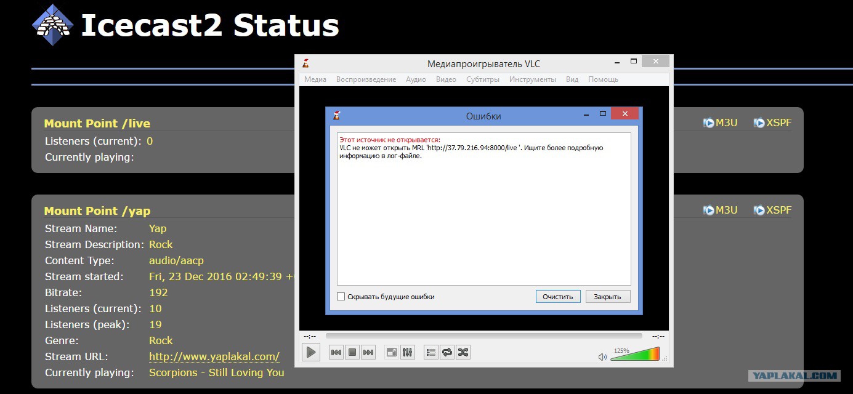The width and height of the screenshot is (853, 394).
Task: Stop playback with VLC stop button
Action: [x=352, y=352]
